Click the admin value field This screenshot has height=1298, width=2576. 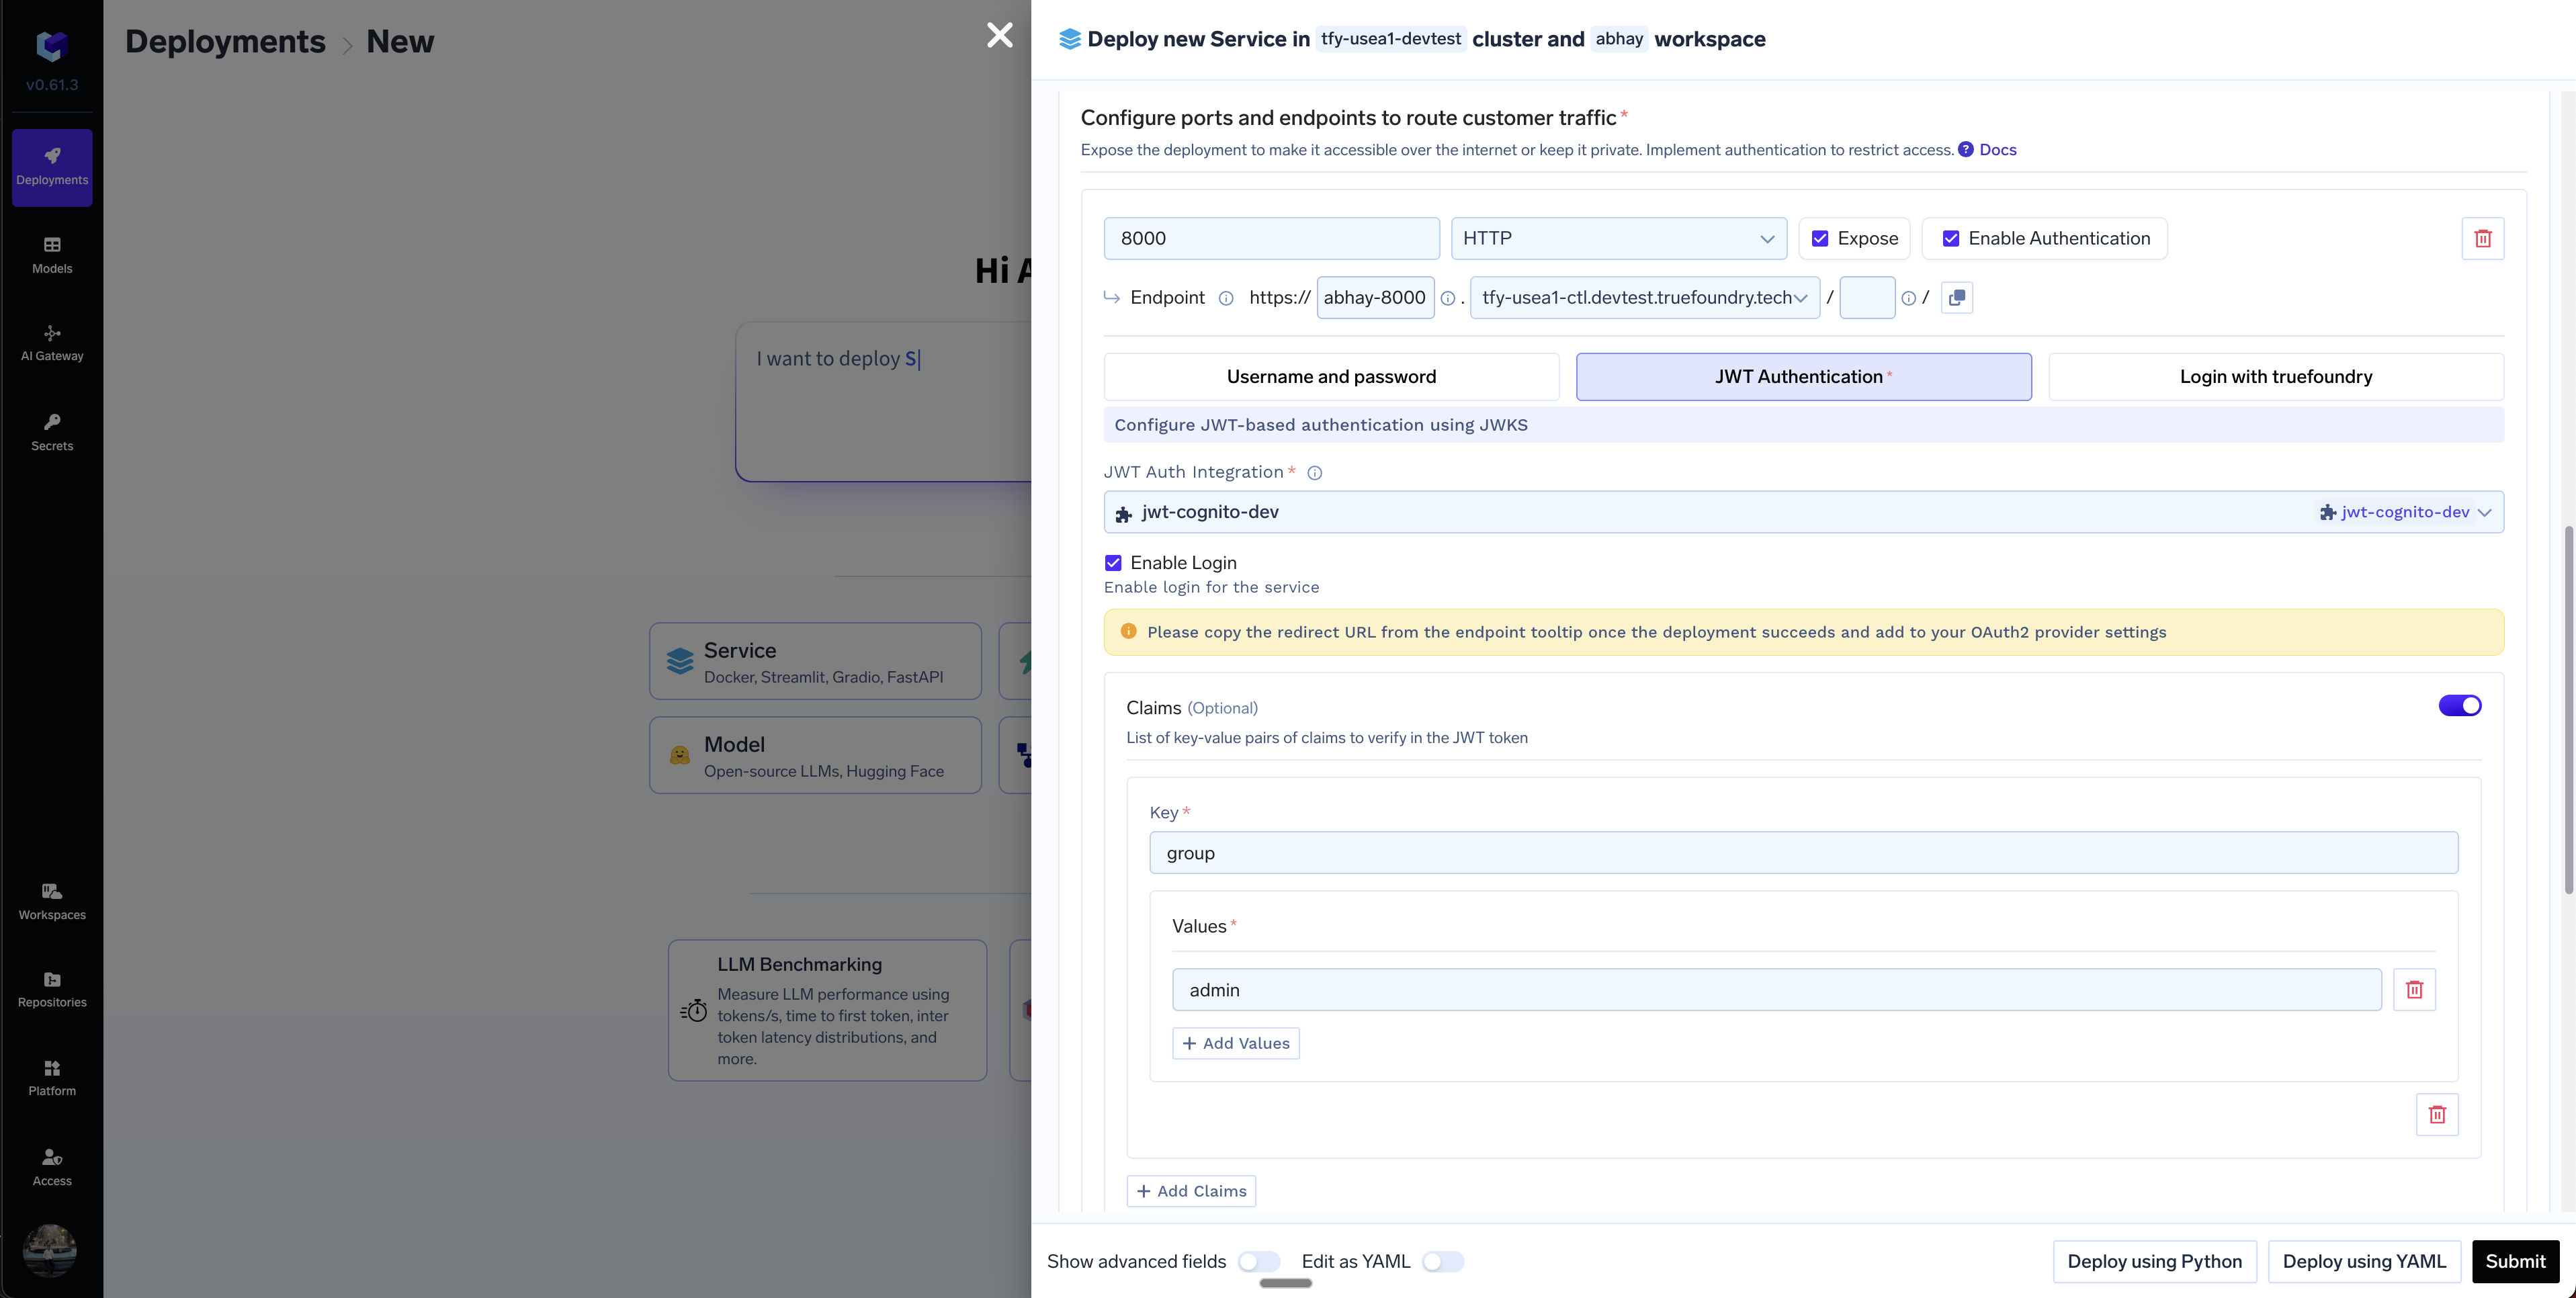pyautogui.click(x=1776, y=989)
